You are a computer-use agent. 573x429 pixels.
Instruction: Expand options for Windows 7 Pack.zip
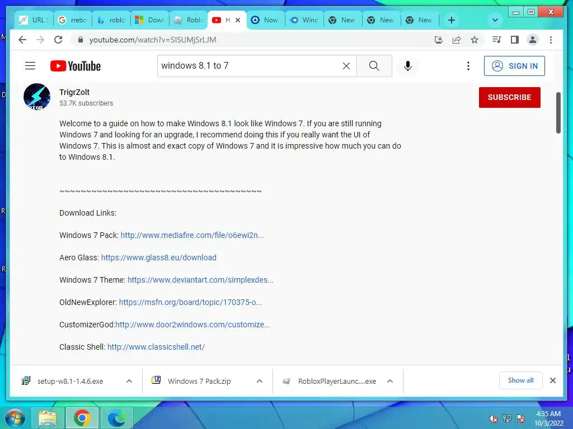(x=260, y=381)
